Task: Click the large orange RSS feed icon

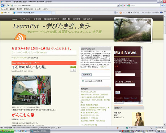Action: 20,37
